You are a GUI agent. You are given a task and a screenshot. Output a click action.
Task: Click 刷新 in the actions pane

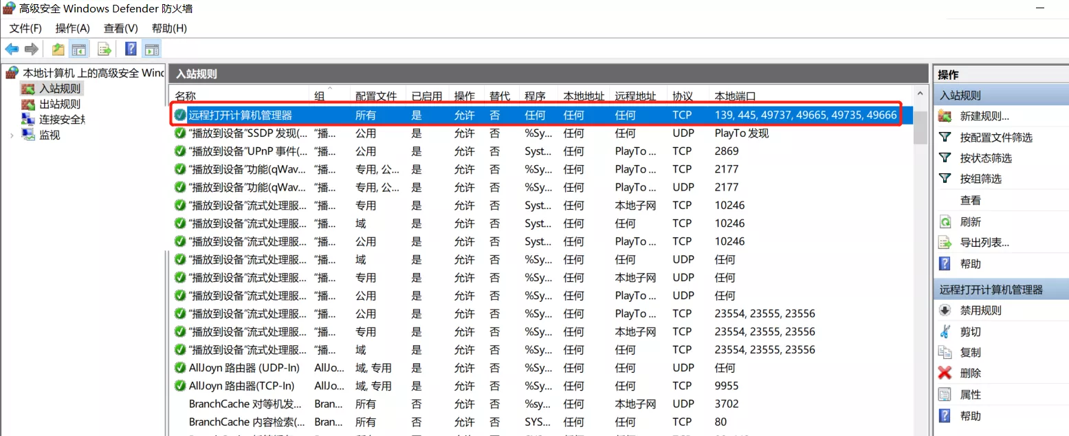(970, 222)
